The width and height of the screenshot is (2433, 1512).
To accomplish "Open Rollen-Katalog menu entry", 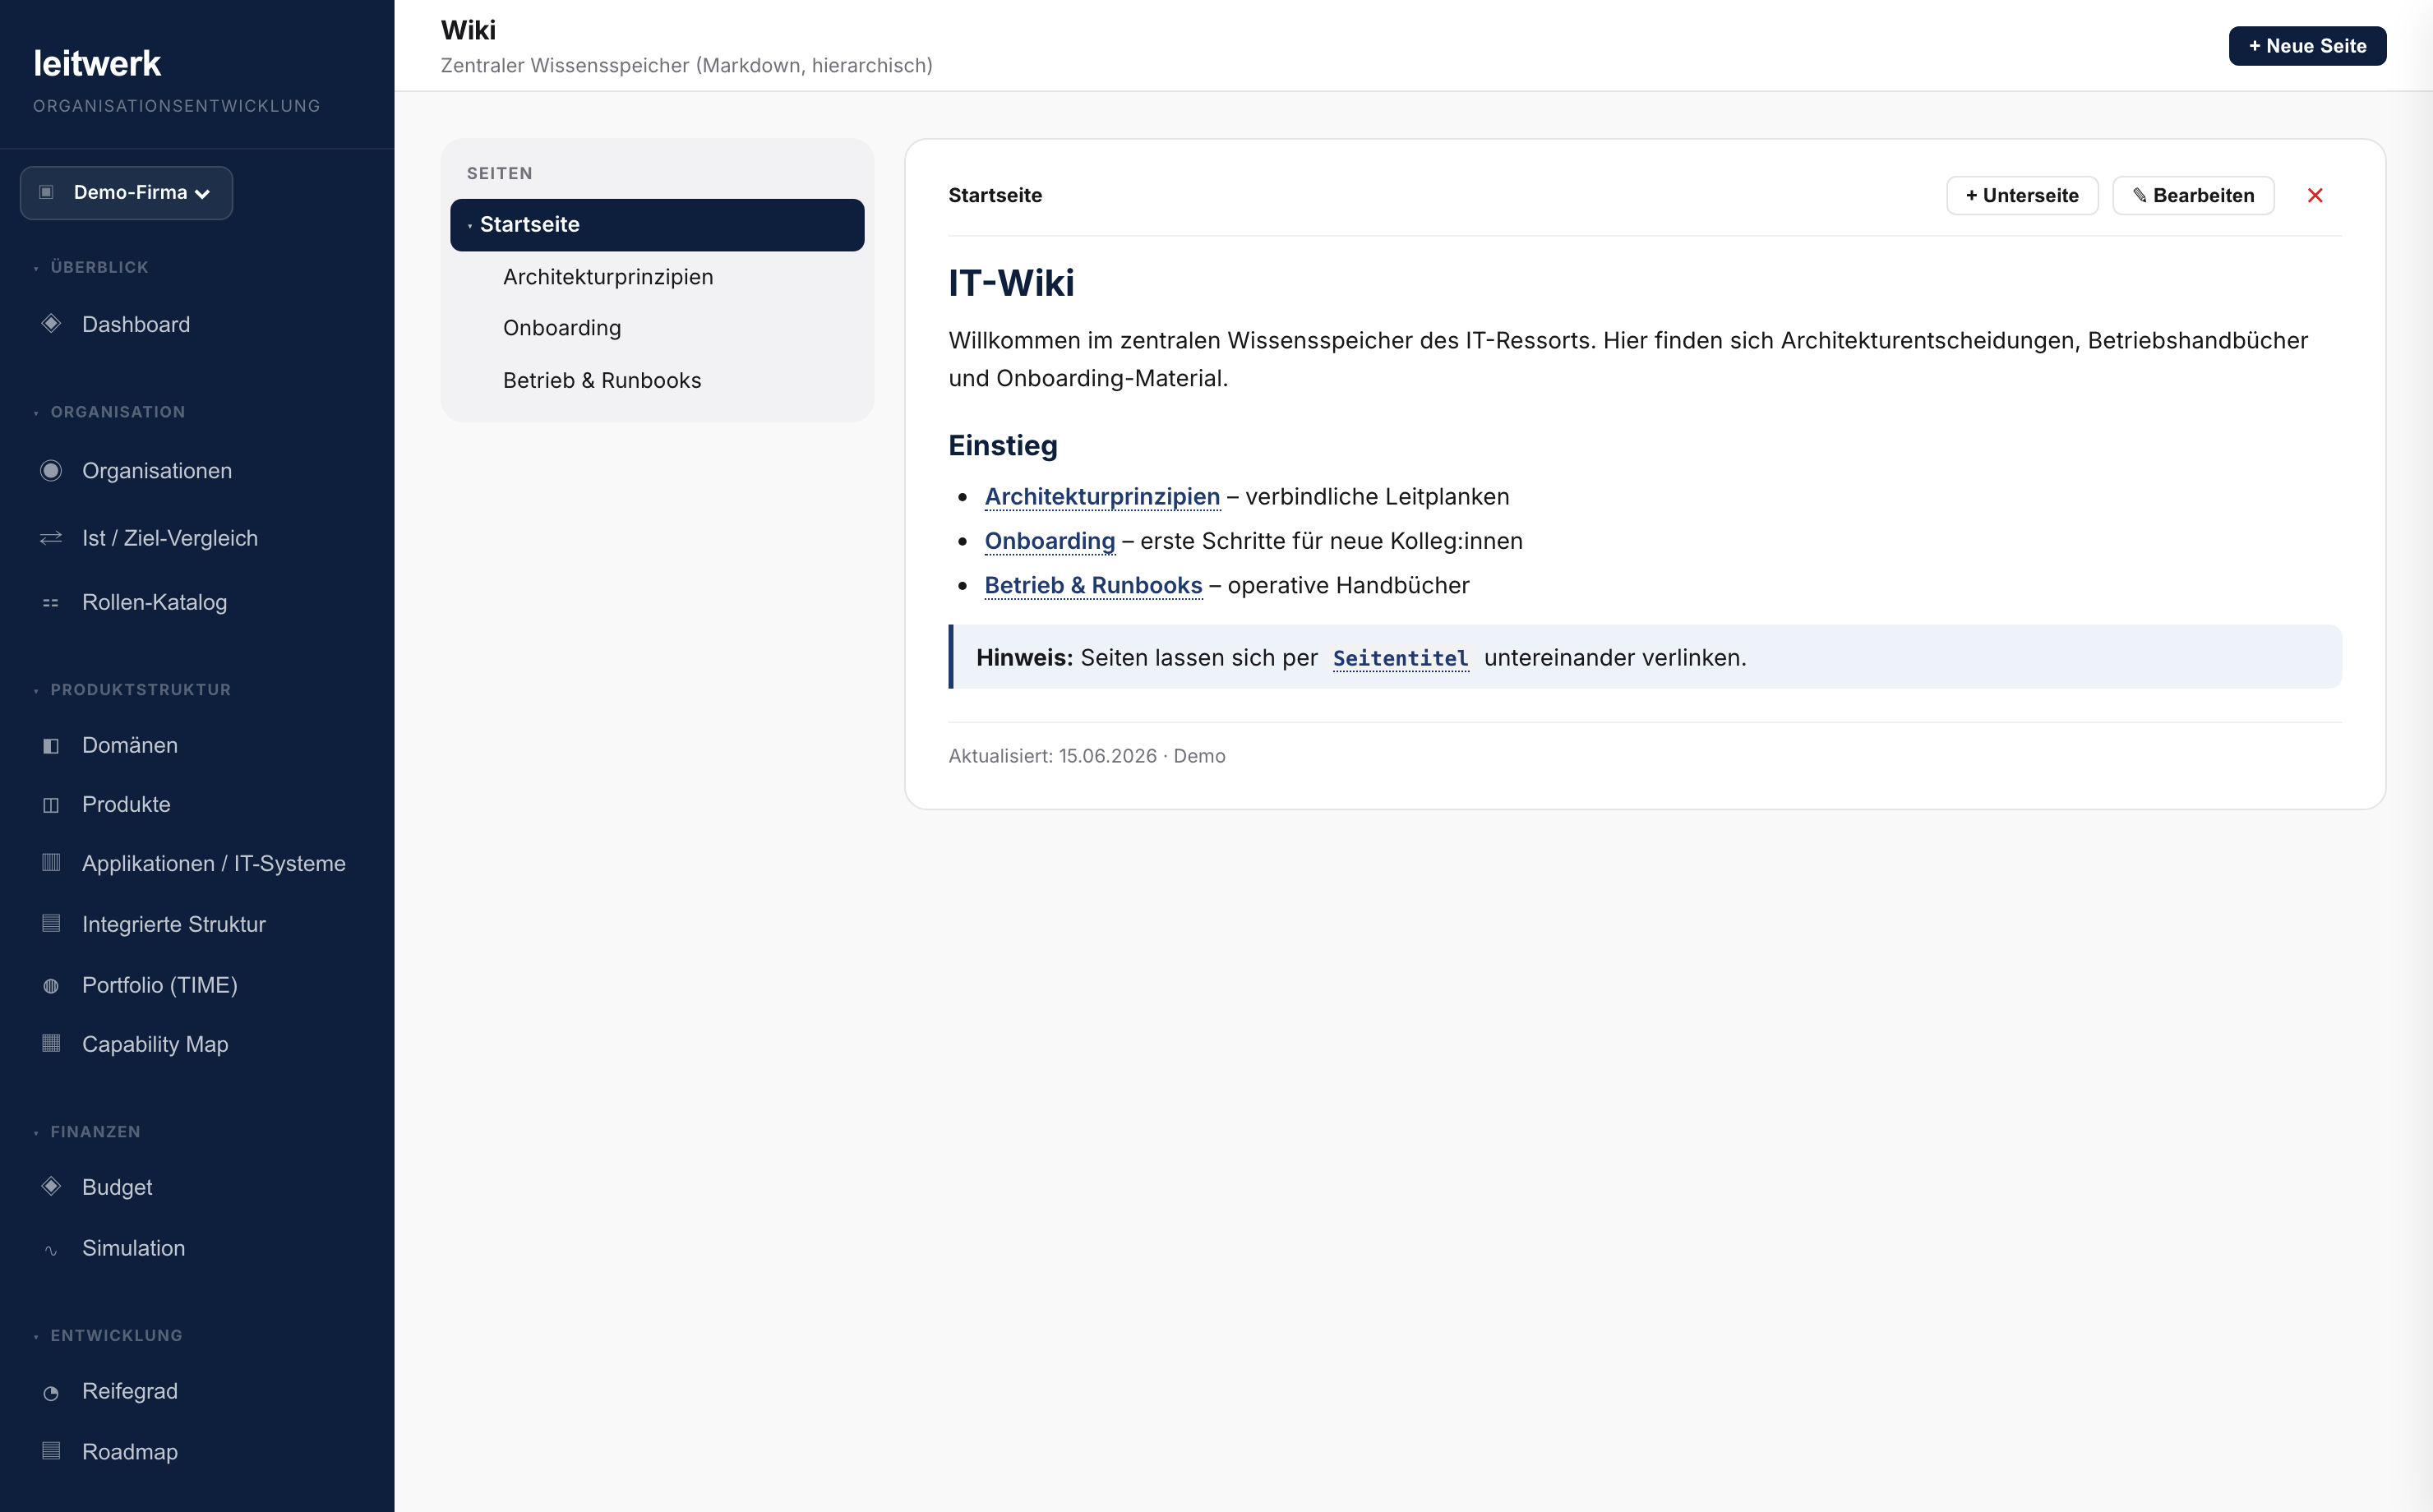I will (x=155, y=603).
